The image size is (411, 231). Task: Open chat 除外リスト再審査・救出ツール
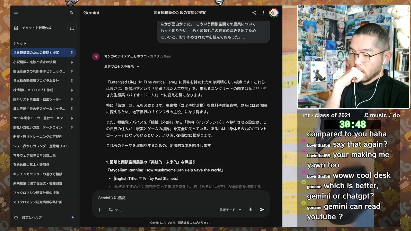37,99
